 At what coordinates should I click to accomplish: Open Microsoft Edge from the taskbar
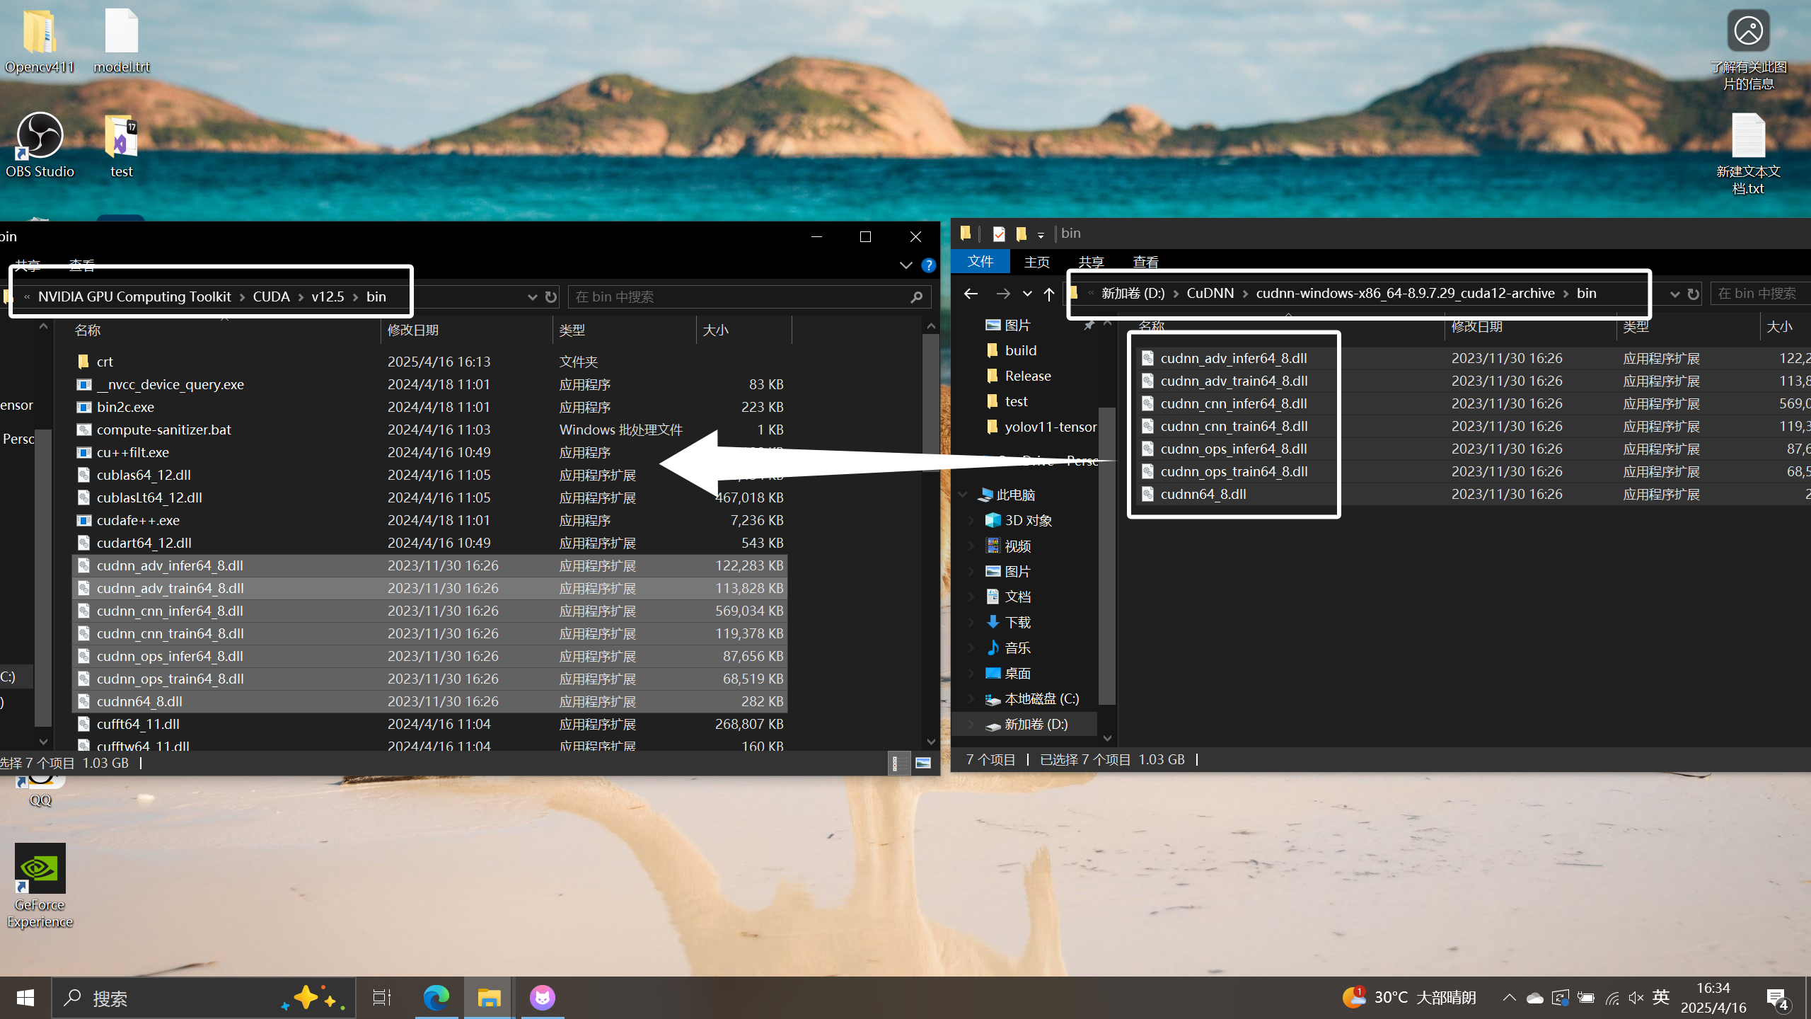tap(436, 998)
